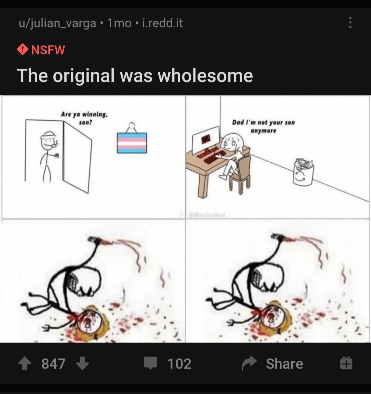Open comments via the speech bubble icon

150,363
